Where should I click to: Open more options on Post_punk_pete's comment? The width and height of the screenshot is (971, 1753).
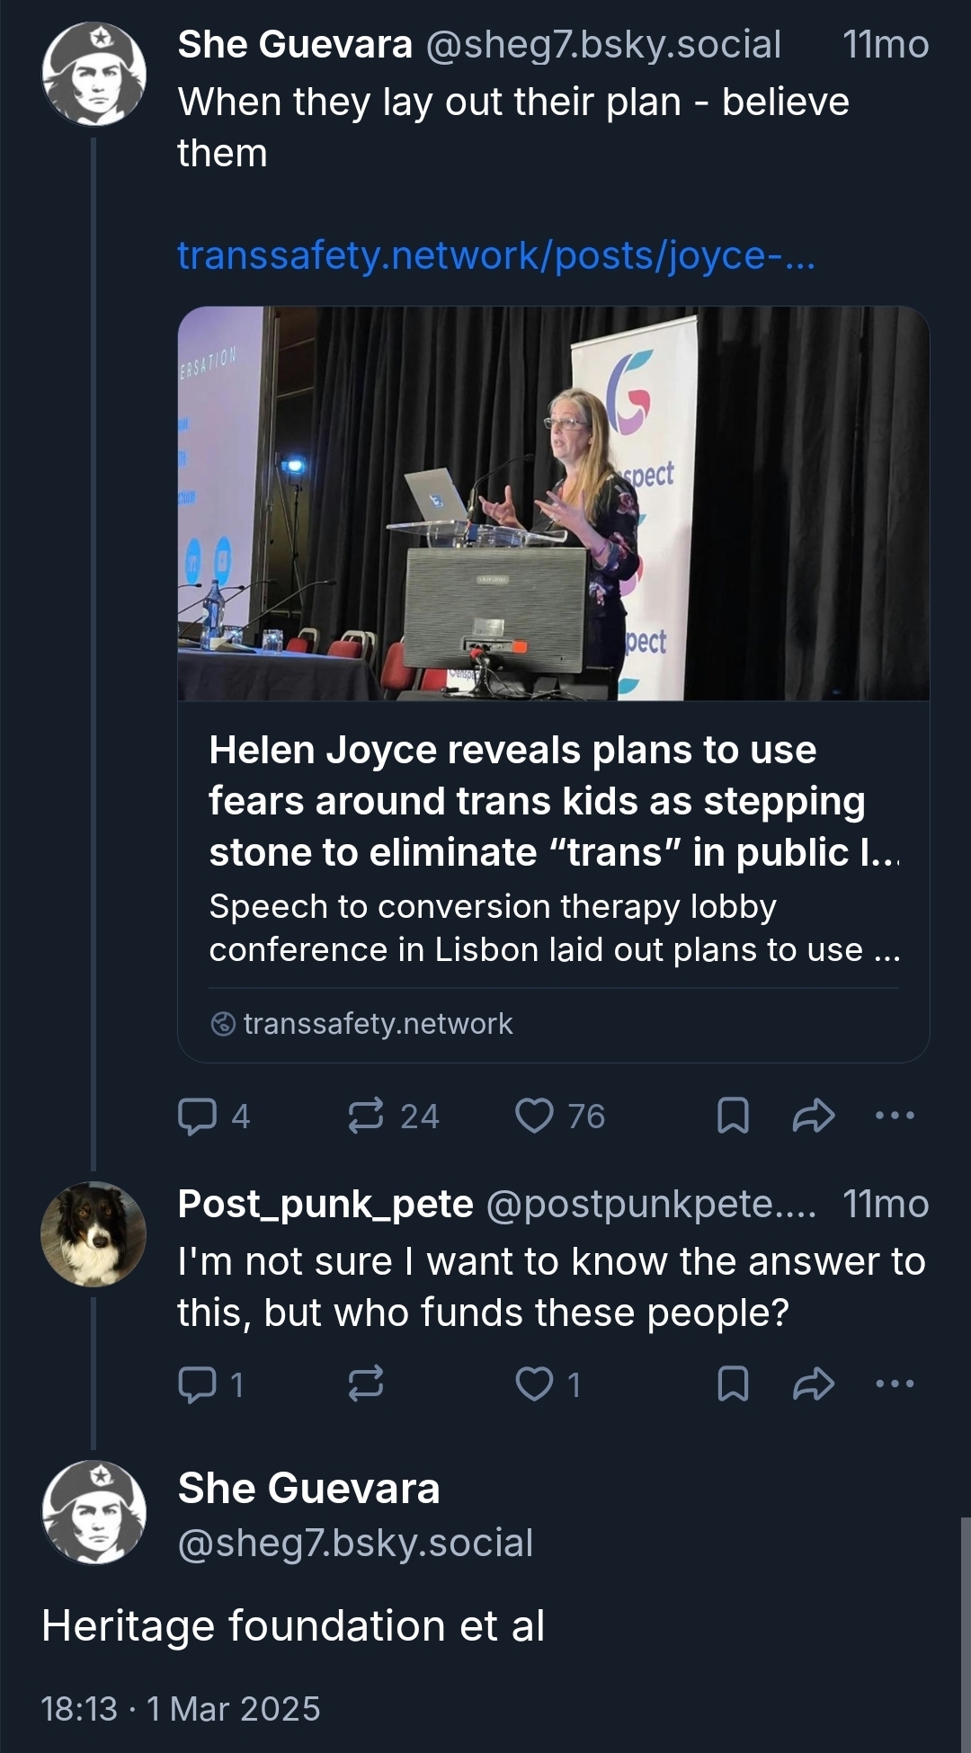(x=895, y=1384)
